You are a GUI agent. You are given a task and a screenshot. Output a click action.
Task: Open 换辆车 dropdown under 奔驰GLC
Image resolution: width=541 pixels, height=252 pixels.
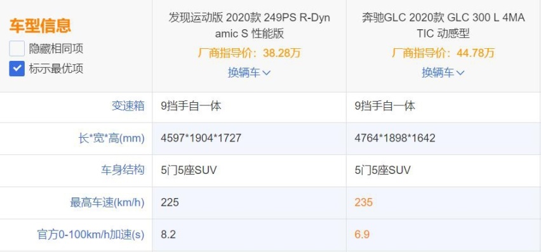point(443,72)
